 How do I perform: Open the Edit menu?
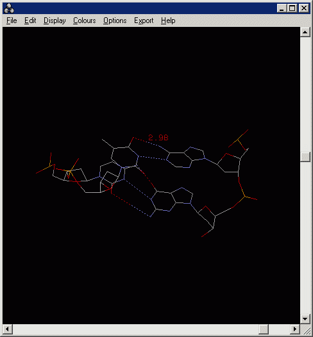[x=30, y=21]
